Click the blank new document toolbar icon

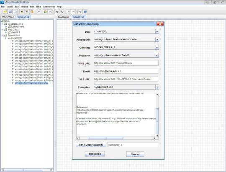[15, 12]
